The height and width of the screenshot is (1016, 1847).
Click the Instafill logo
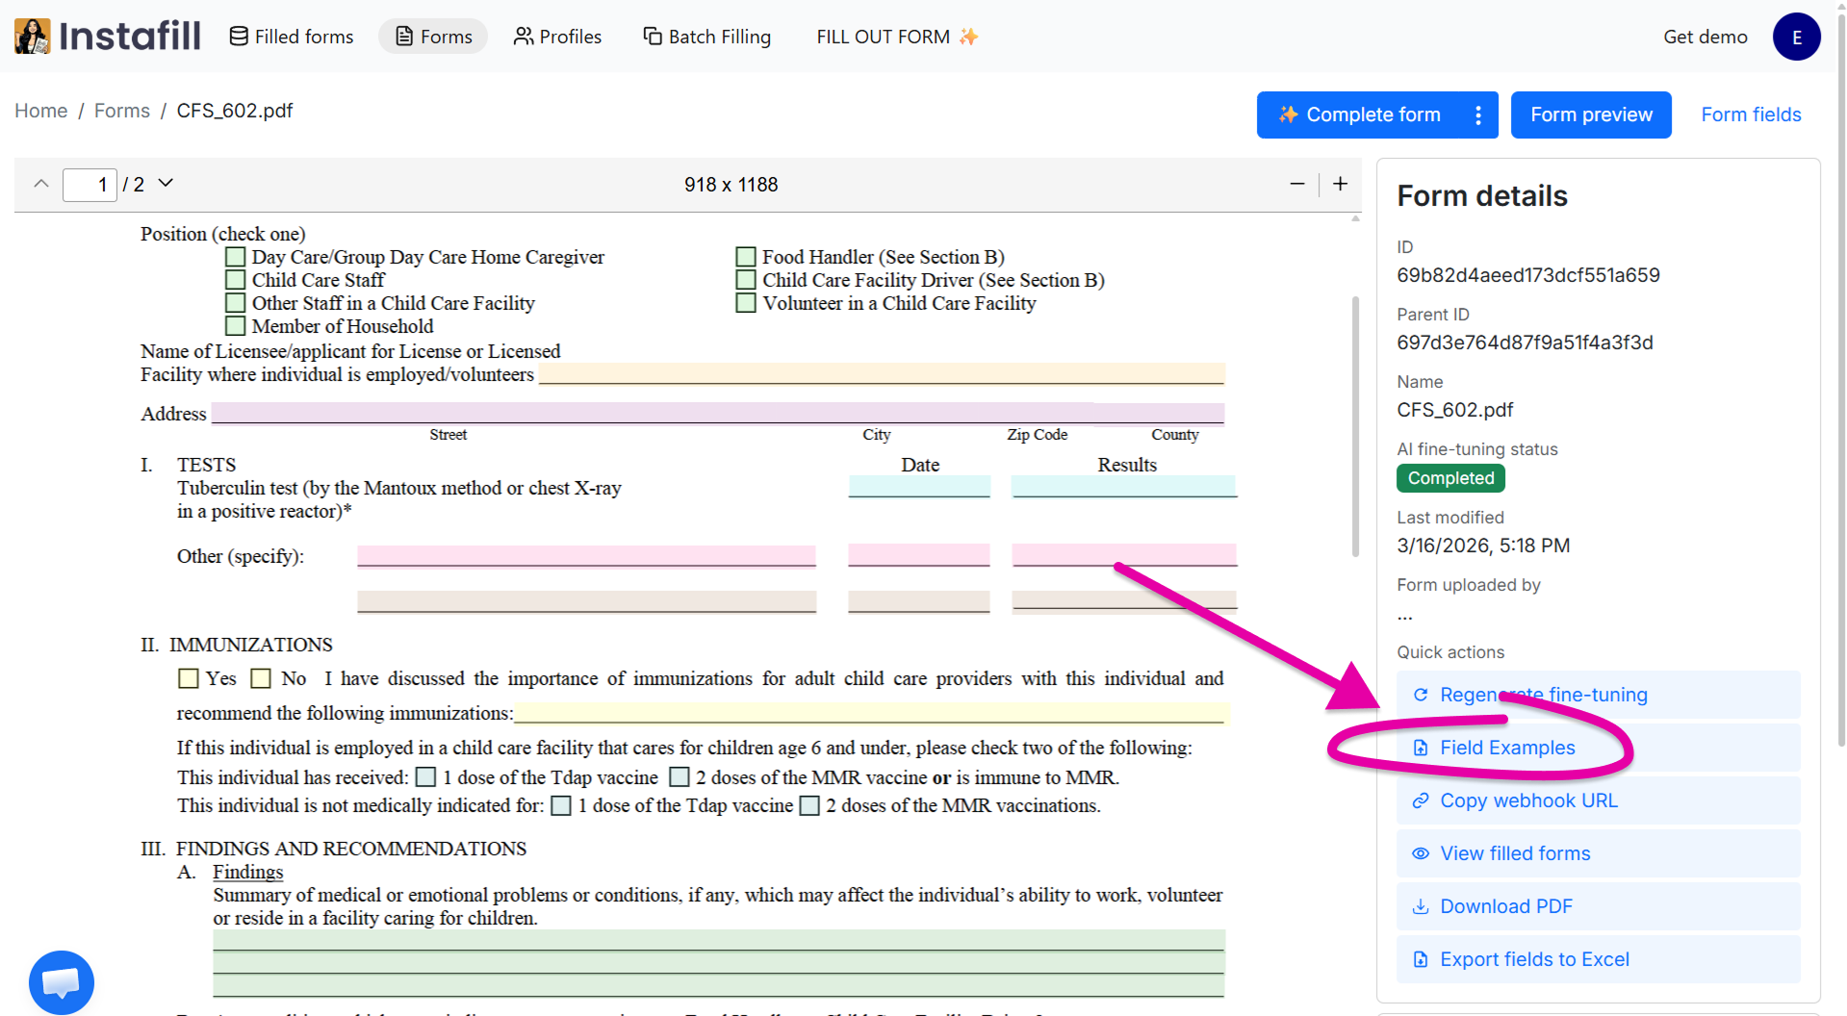coord(108,37)
